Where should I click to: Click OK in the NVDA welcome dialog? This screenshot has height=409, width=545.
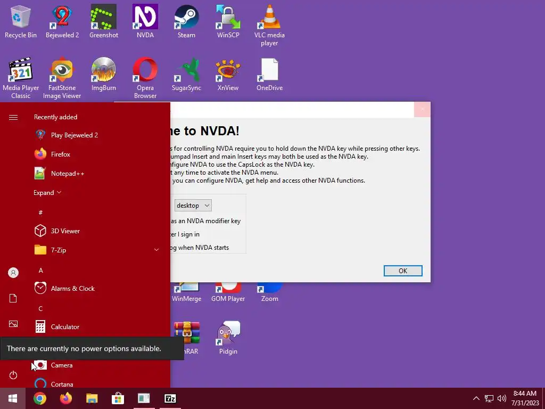coord(403,271)
